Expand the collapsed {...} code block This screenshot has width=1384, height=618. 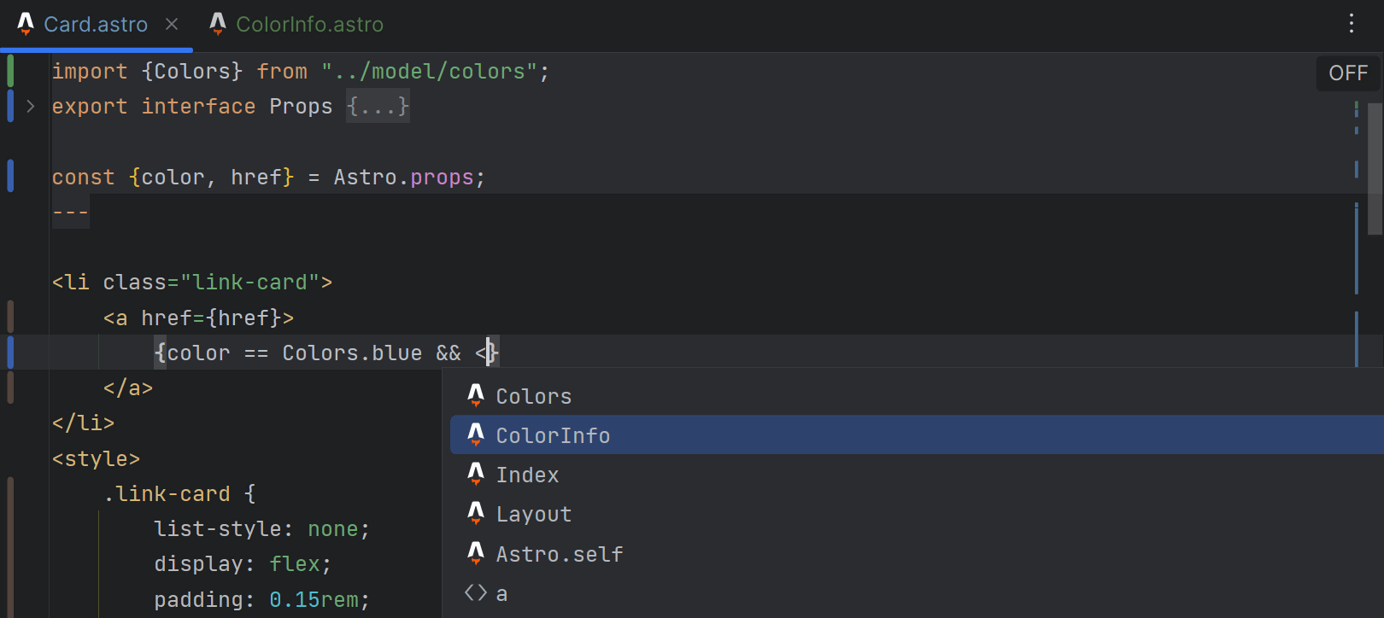(378, 107)
